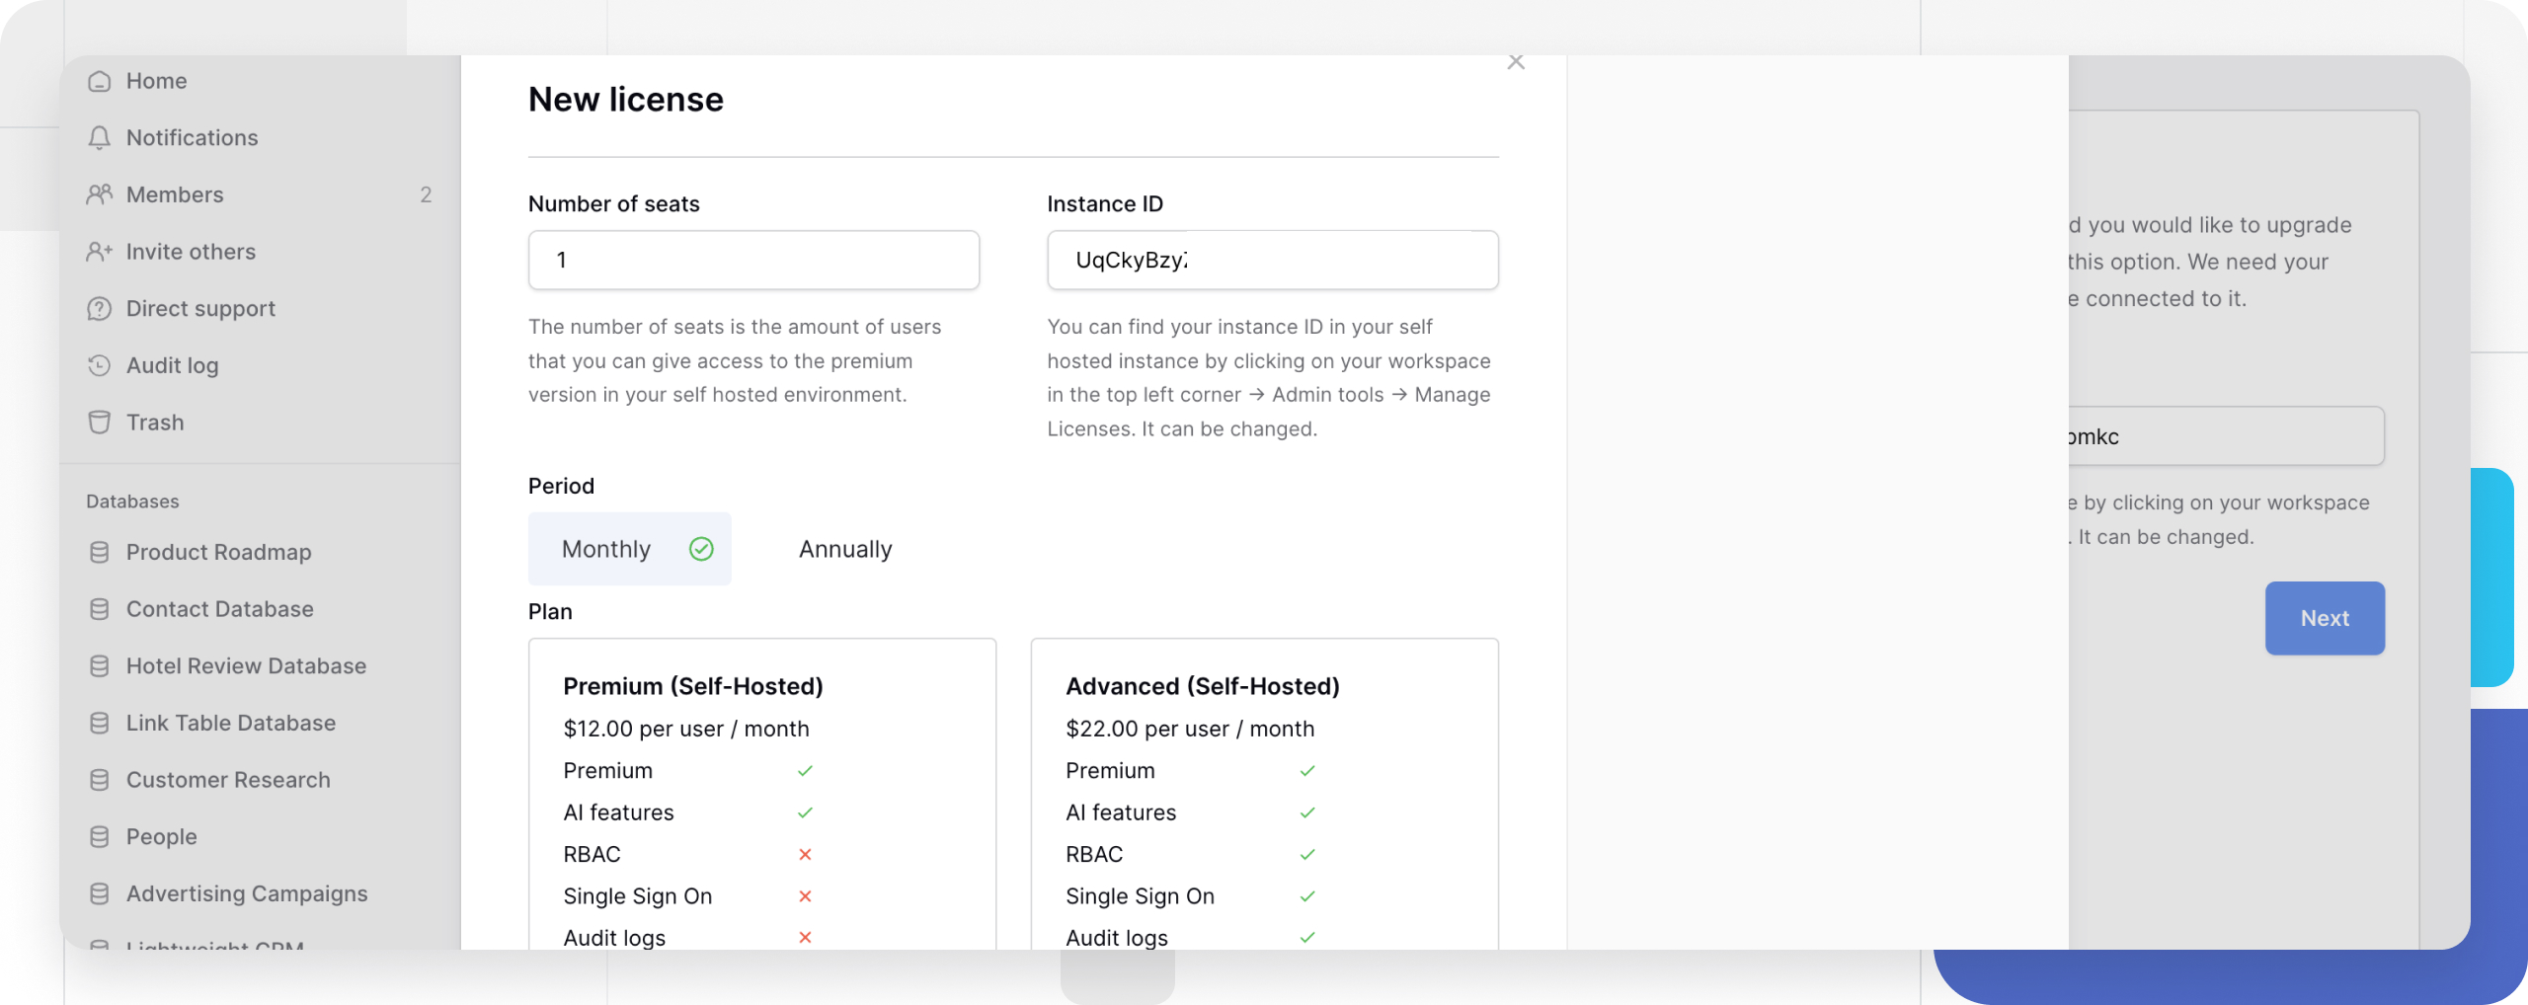Image resolution: width=2528 pixels, height=1005 pixels.
Task: Click the Product Roadmap database icon
Action: point(99,553)
